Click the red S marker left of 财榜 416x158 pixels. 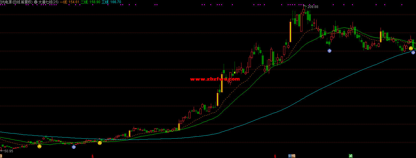pos(275,156)
